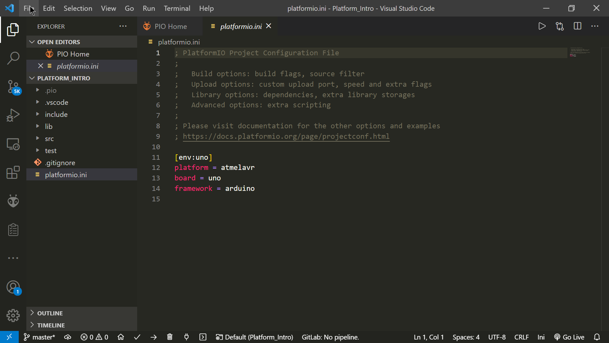The image size is (609, 343).
Task: Open the Selection menu
Action: (78, 8)
